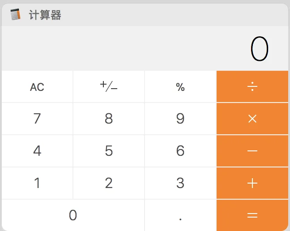The image size is (290, 231).
Task: Click the calculator app icon in title bar
Action: pyautogui.click(x=15, y=14)
